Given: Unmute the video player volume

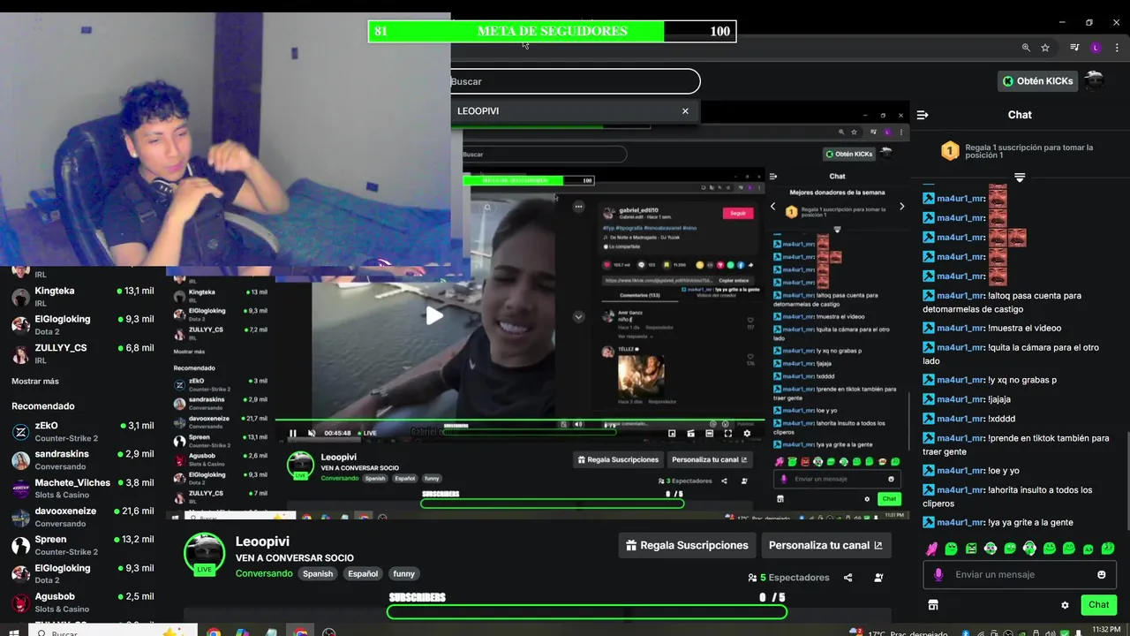Looking at the screenshot, I should pyautogui.click(x=312, y=433).
